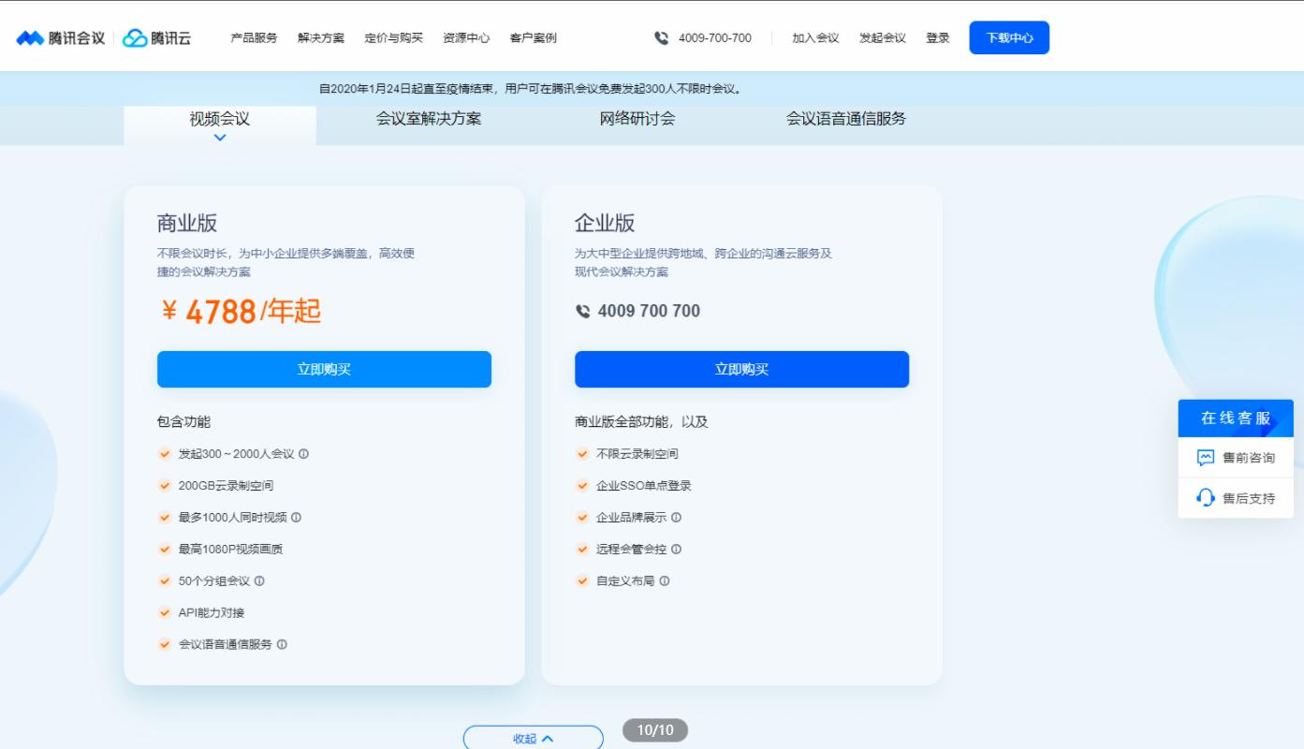The height and width of the screenshot is (749, 1304).
Task: Click the 售后支持 headset icon
Action: coord(1206,497)
